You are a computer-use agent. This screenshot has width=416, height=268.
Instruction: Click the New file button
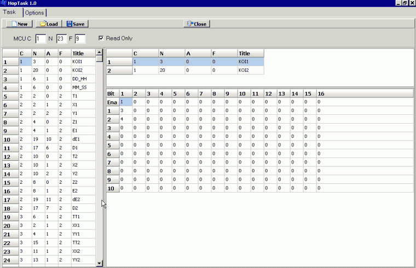[x=19, y=24]
